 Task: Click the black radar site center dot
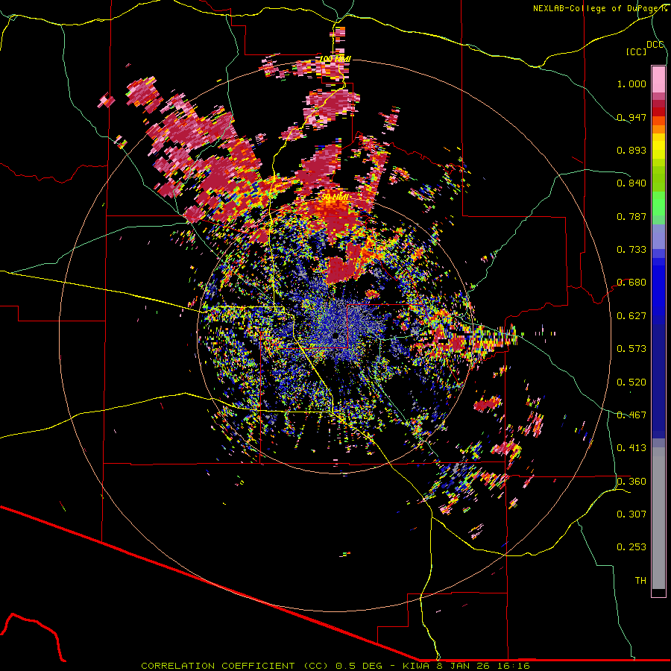point(336,335)
